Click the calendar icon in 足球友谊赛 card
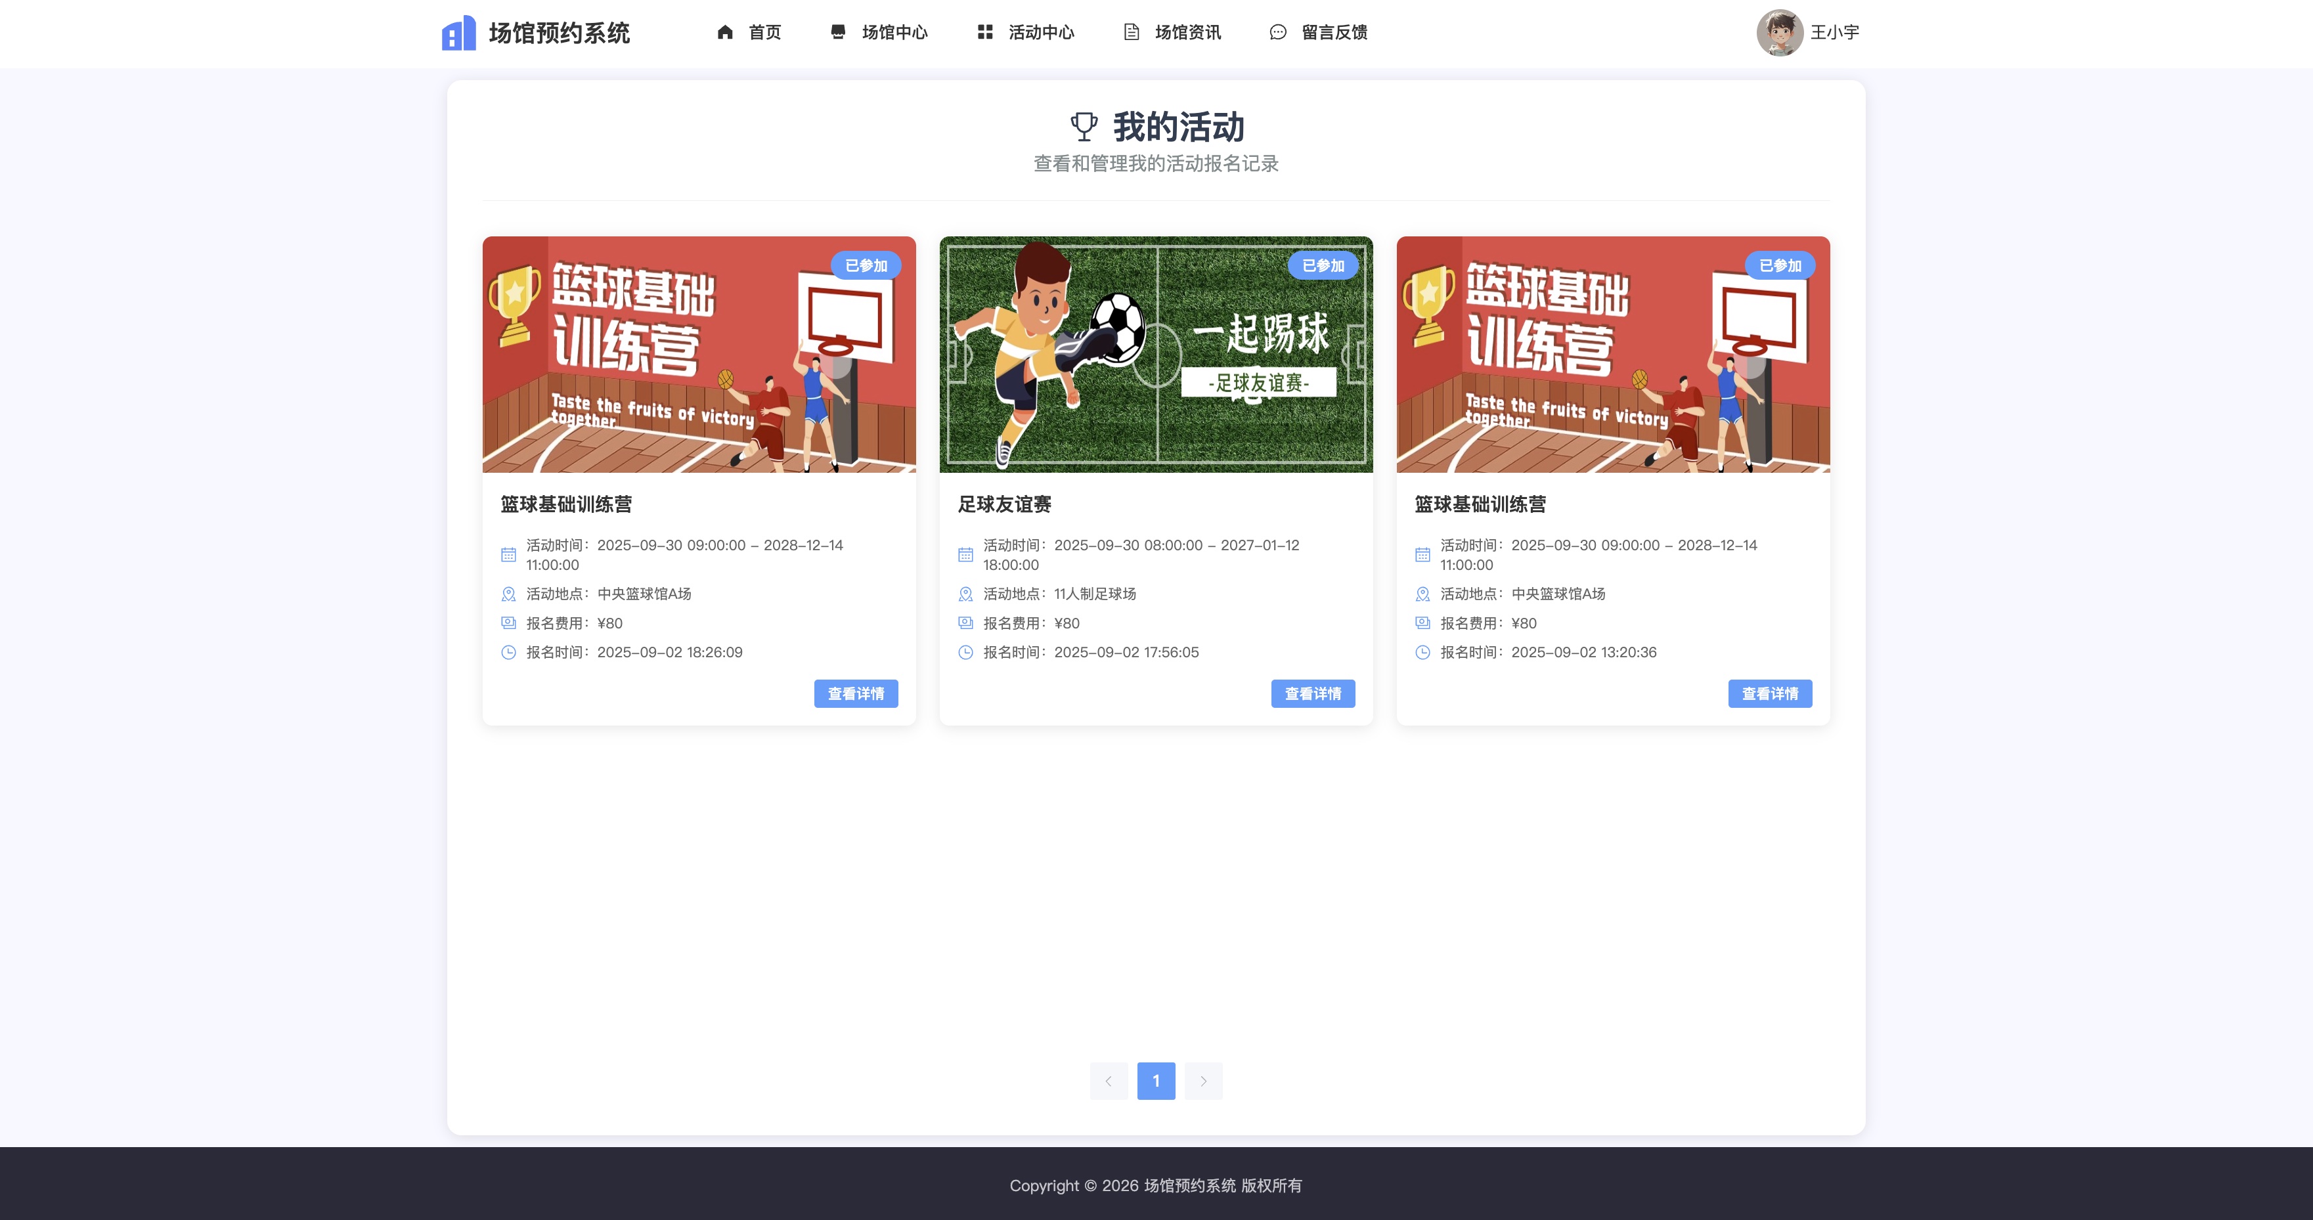 click(x=965, y=555)
